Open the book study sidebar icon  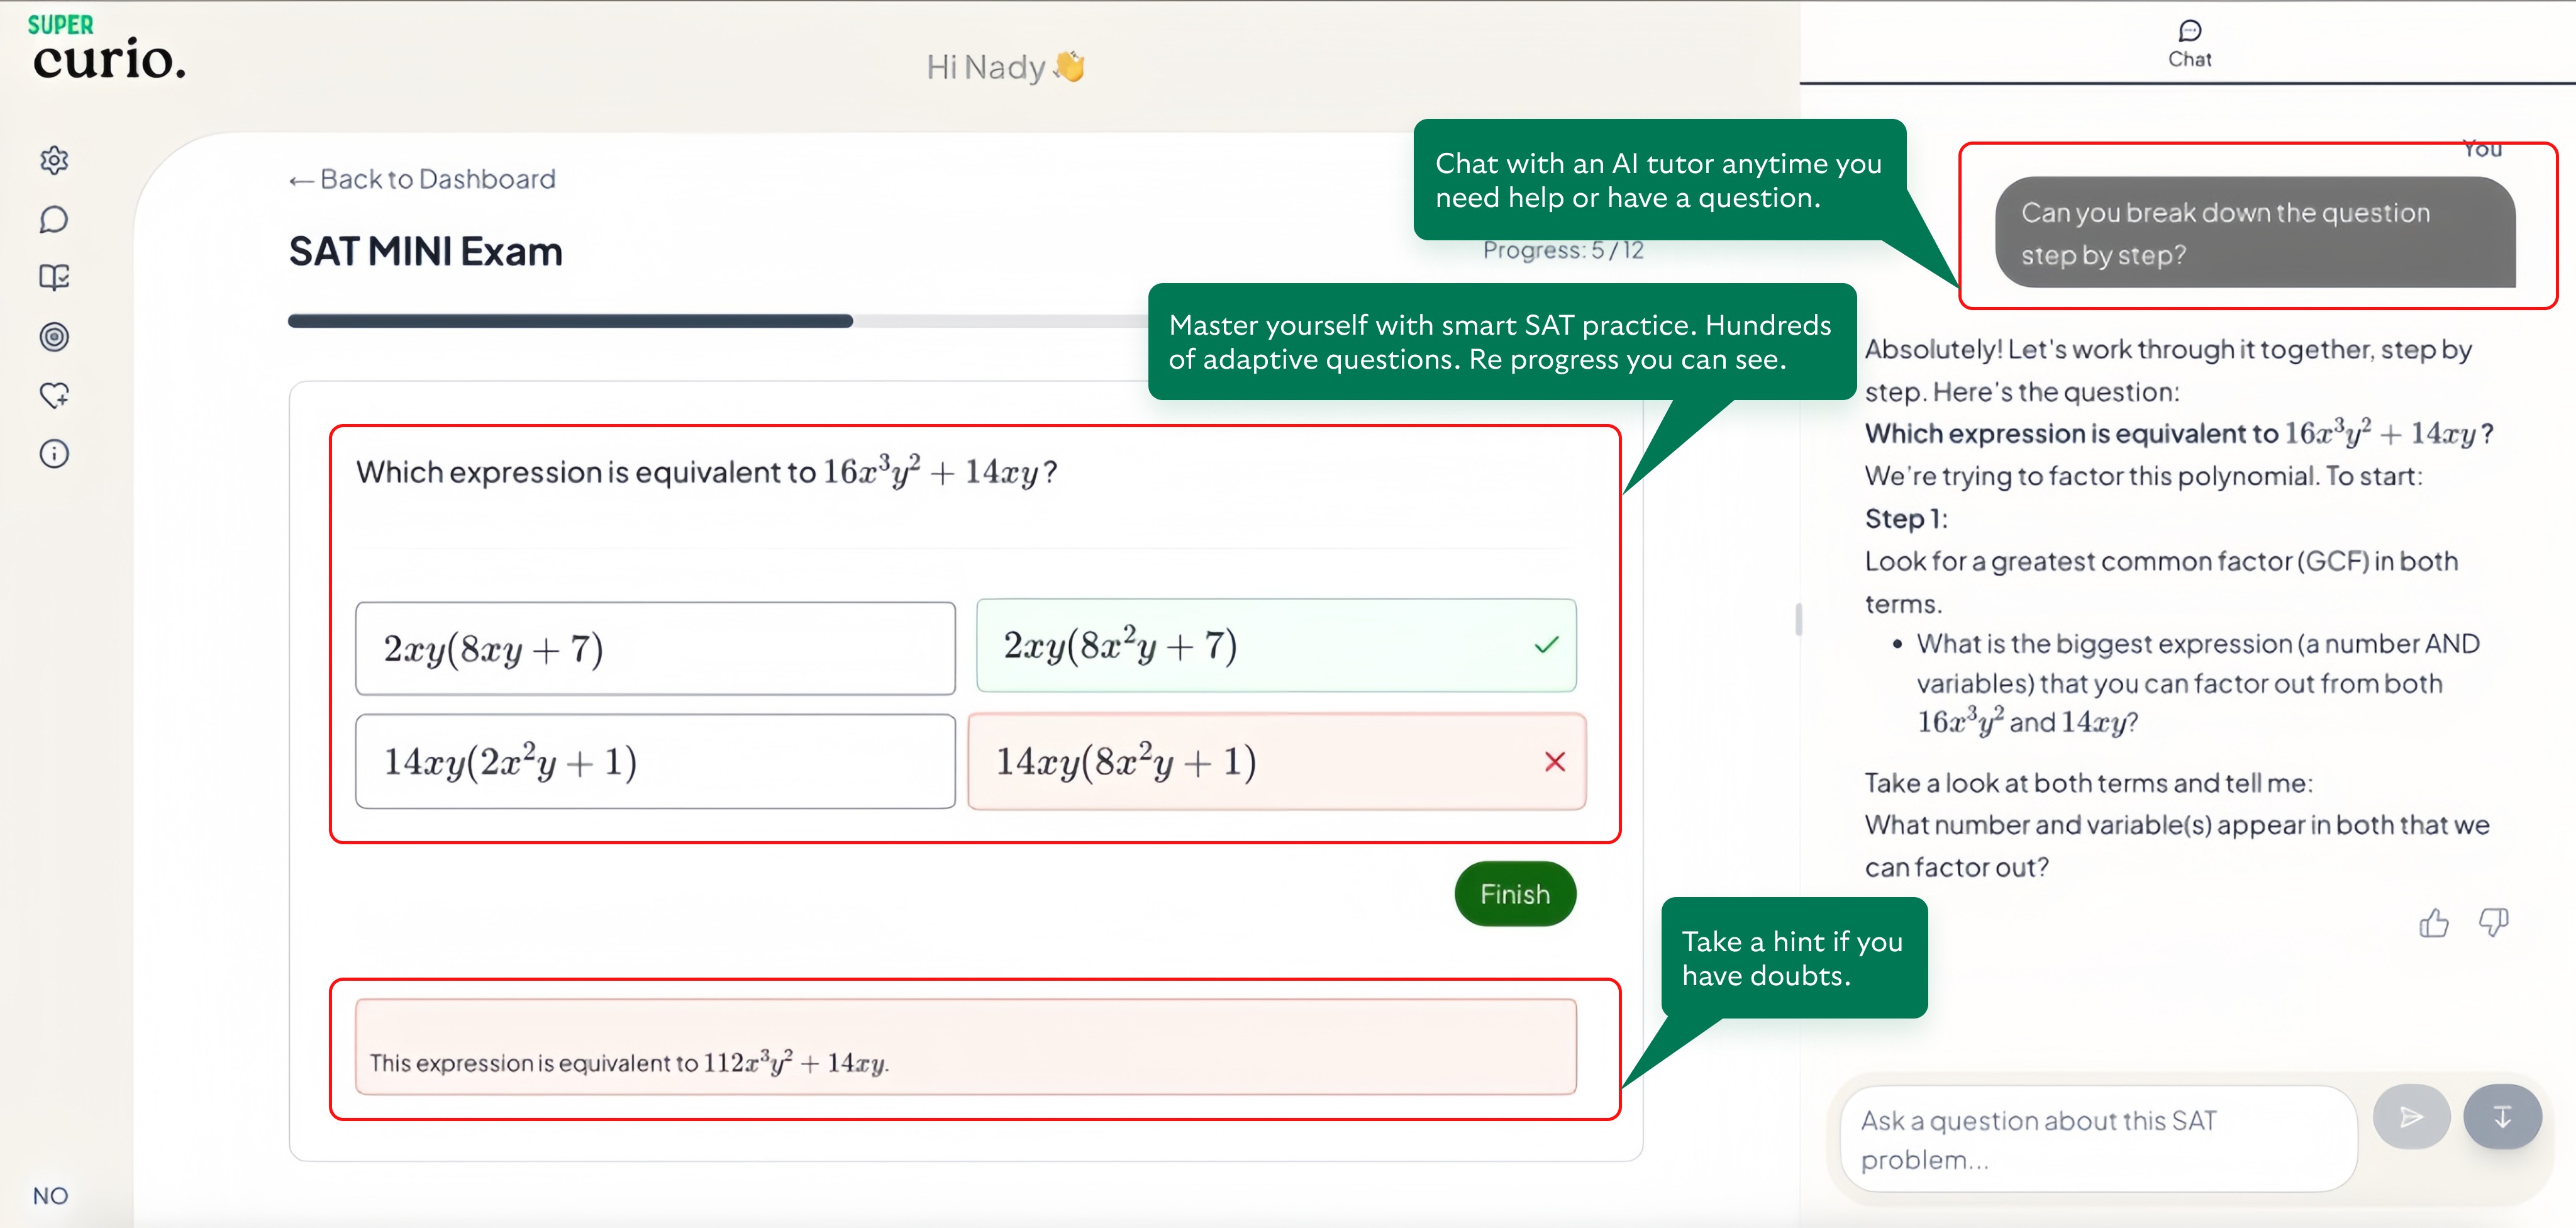tap(54, 277)
